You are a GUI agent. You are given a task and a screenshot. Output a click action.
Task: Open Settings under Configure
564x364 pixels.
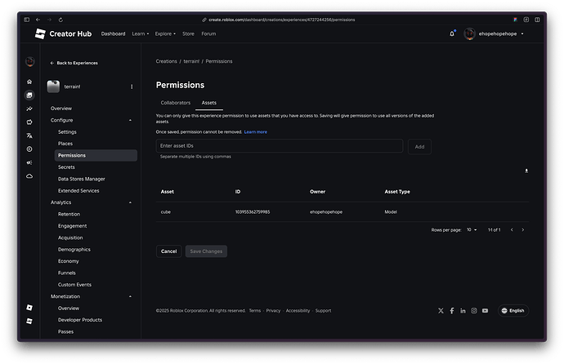coord(67,131)
